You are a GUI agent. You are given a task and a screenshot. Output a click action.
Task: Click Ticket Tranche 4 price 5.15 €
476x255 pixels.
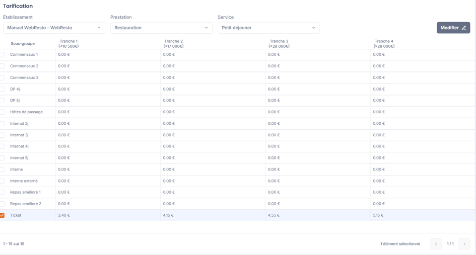coord(378,215)
